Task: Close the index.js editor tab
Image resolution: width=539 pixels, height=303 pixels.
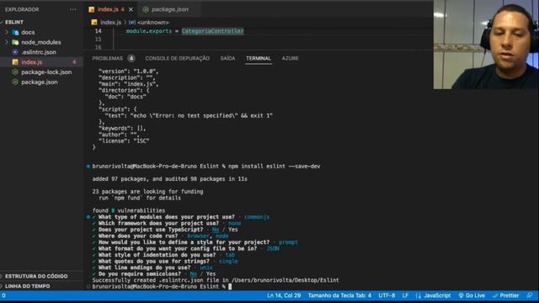Action: point(131,9)
